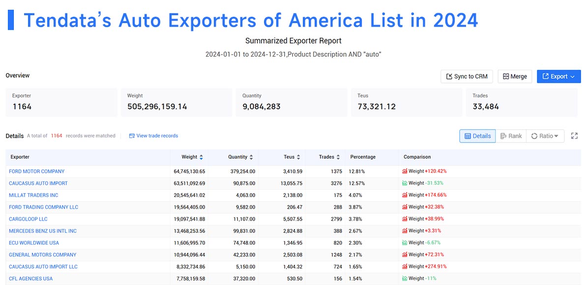The width and height of the screenshot is (585, 285).
Task: Sort by the Weight column arrows
Action: (x=201, y=157)
